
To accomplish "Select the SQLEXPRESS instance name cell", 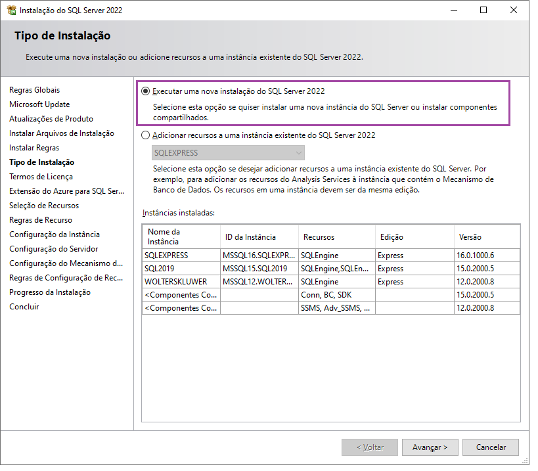I will tap(181, 256).
